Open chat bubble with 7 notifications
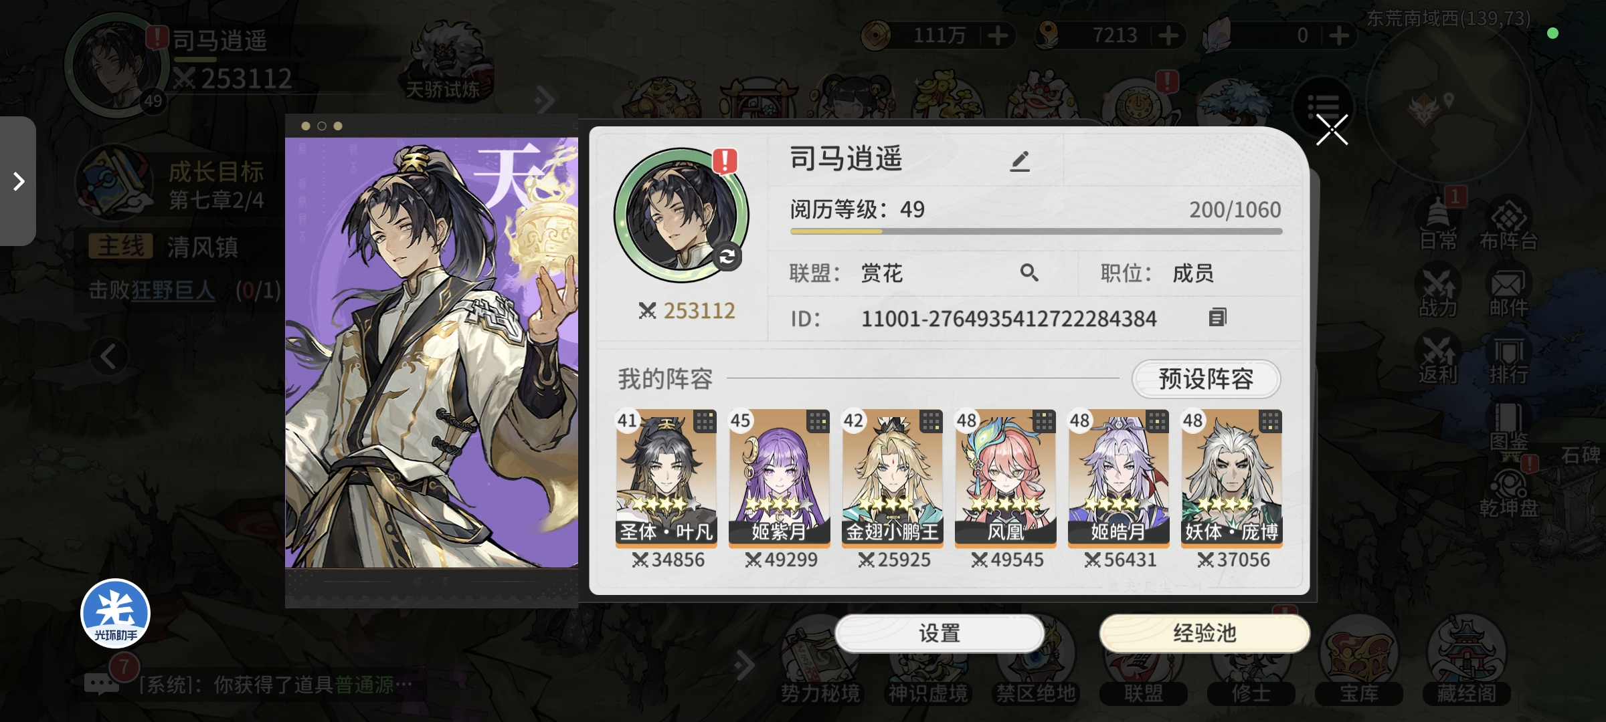The width and height of the screenshot is (1606, 722). pos(102,683)
